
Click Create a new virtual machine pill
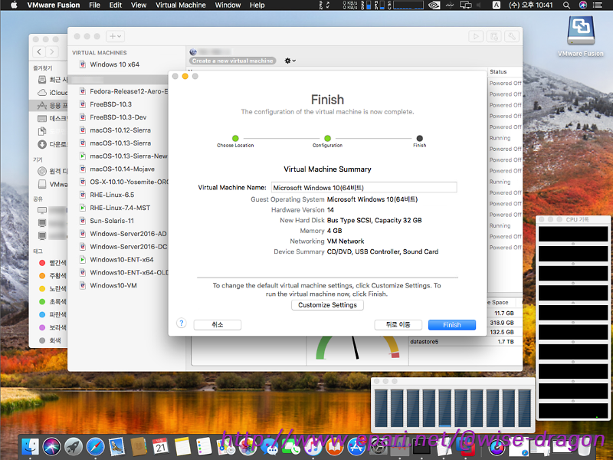233,61
